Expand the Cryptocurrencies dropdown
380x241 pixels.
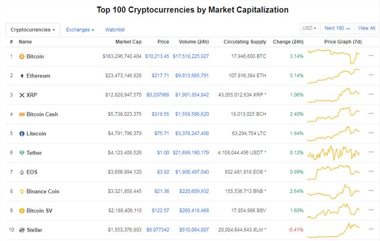(x=33, y=30)
